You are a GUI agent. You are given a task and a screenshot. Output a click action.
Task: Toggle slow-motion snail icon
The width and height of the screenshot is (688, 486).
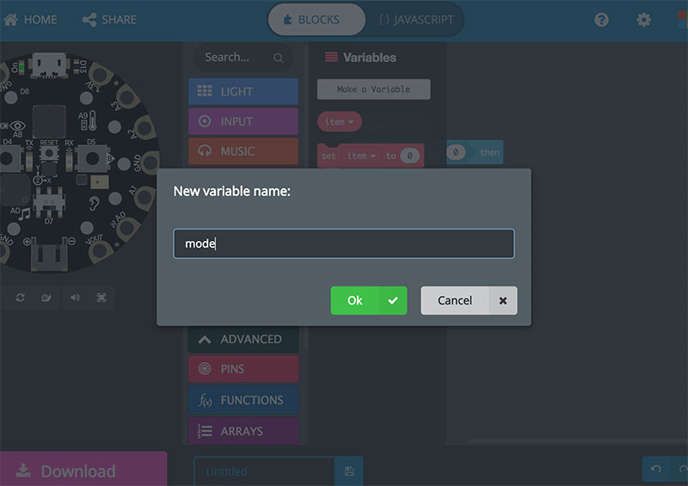click(x=46, y=298)
